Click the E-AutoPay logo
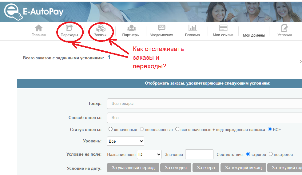Viewport: 302px width, 175px height. click(34, 12)
